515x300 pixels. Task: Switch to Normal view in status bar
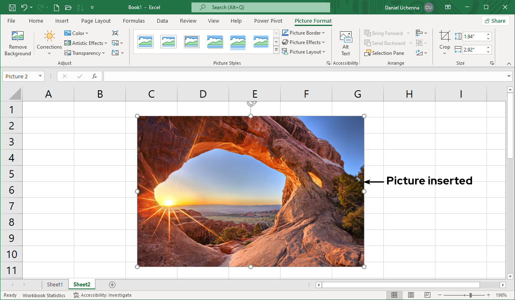click(x=394, y=295)
